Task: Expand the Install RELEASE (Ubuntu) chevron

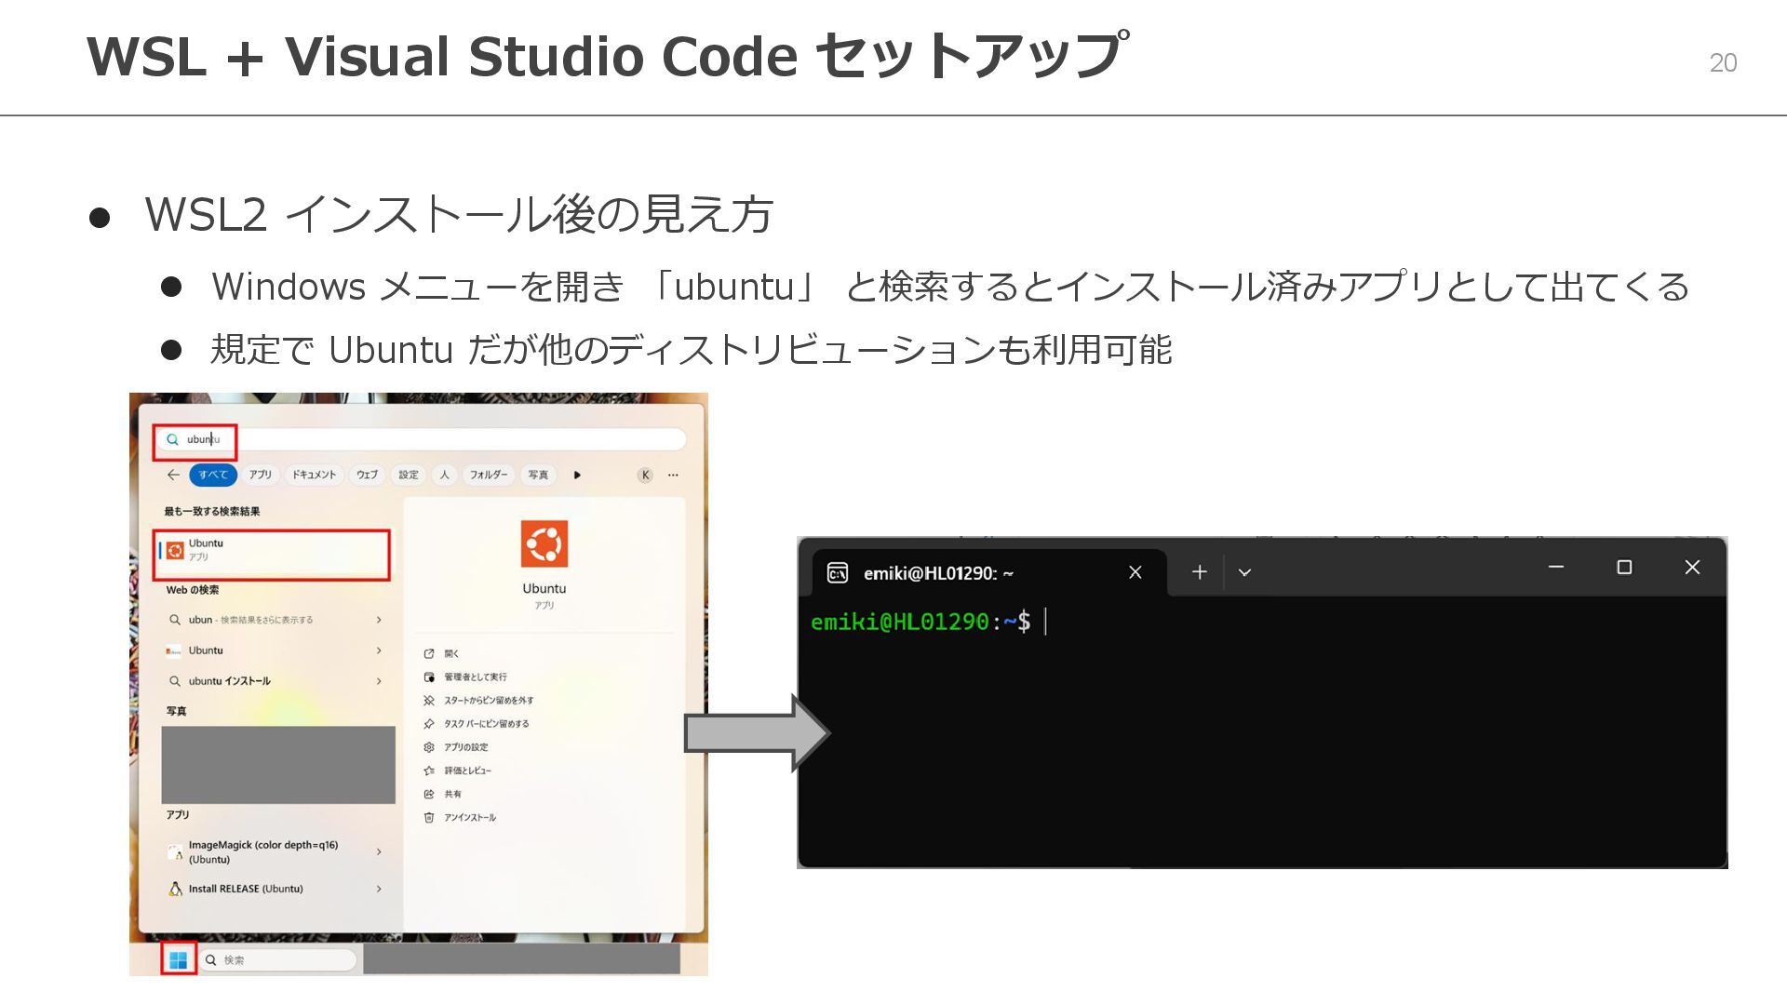Action: 379,889
